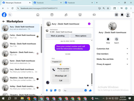The image size is (134, 101).
Task: Open Carlos townhouse conversation
Action: click(x=20, y=36)
